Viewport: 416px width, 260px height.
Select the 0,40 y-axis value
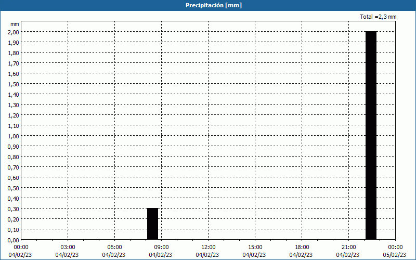14,199
